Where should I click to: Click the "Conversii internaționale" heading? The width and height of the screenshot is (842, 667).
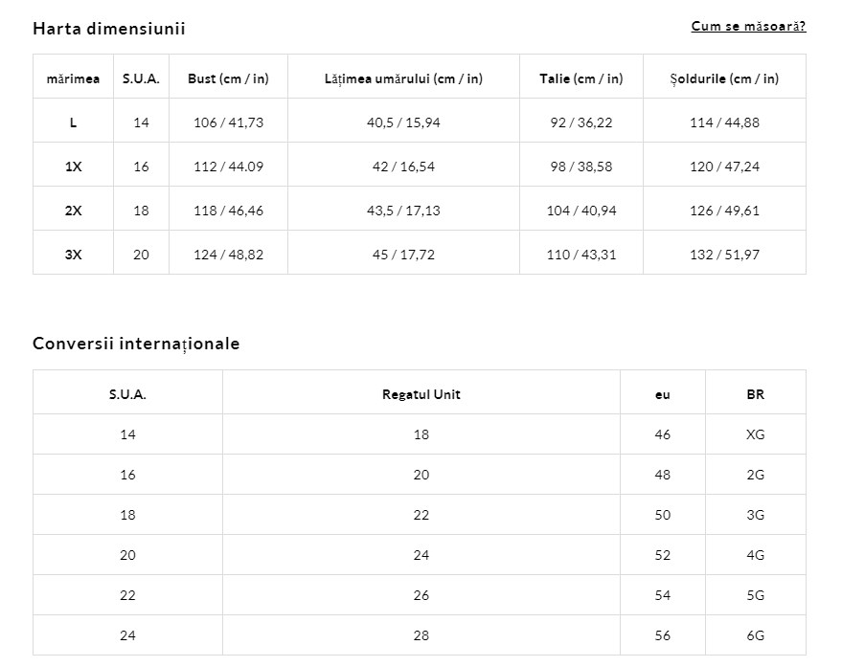(136, 344)
